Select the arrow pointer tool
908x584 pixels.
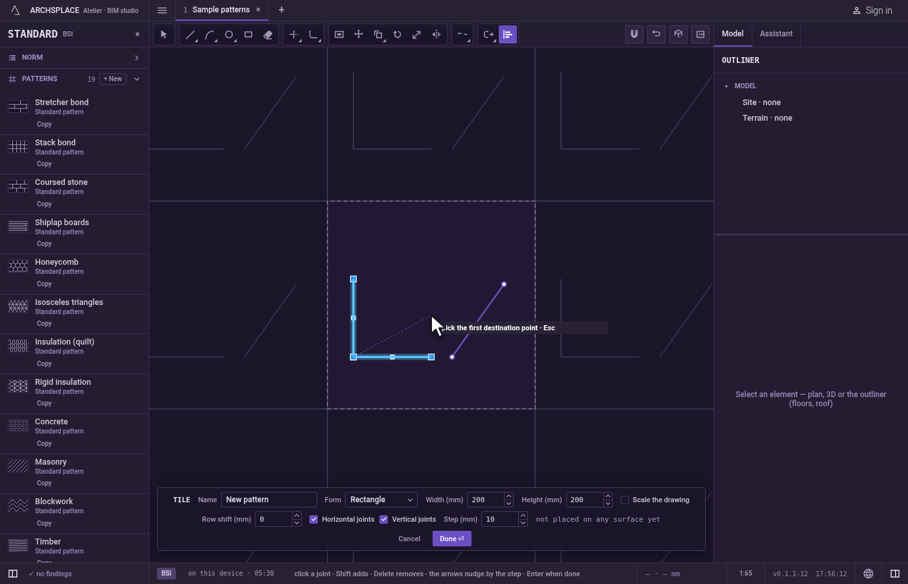(x=163, y=34)
